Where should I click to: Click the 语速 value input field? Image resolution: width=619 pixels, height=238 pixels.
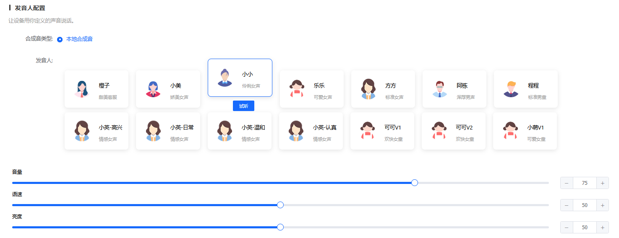coord(585,205)
